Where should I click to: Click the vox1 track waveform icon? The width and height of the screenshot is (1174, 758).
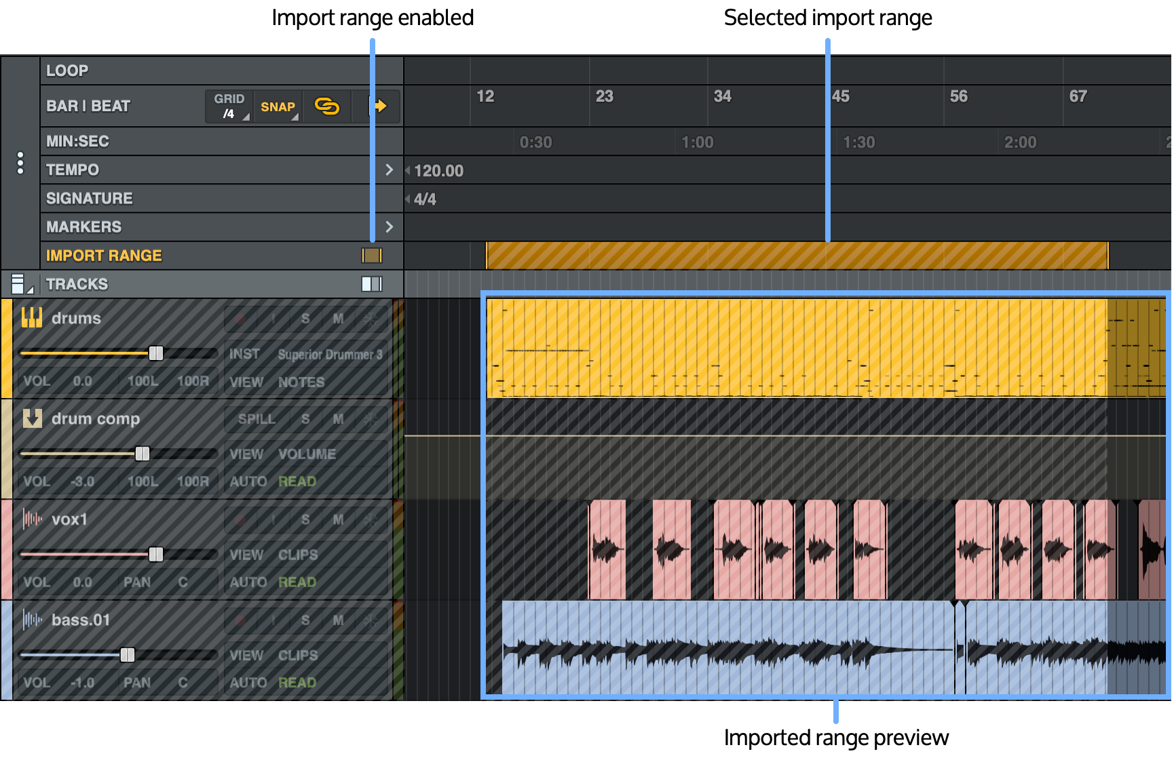(x=32, y=519)
